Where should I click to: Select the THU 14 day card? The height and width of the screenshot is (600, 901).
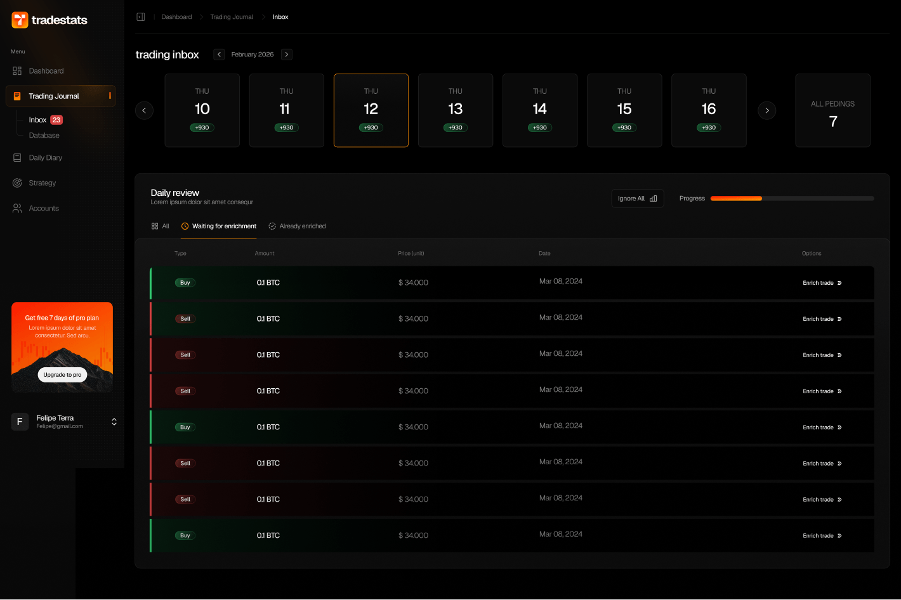click(x=539, y=110)
